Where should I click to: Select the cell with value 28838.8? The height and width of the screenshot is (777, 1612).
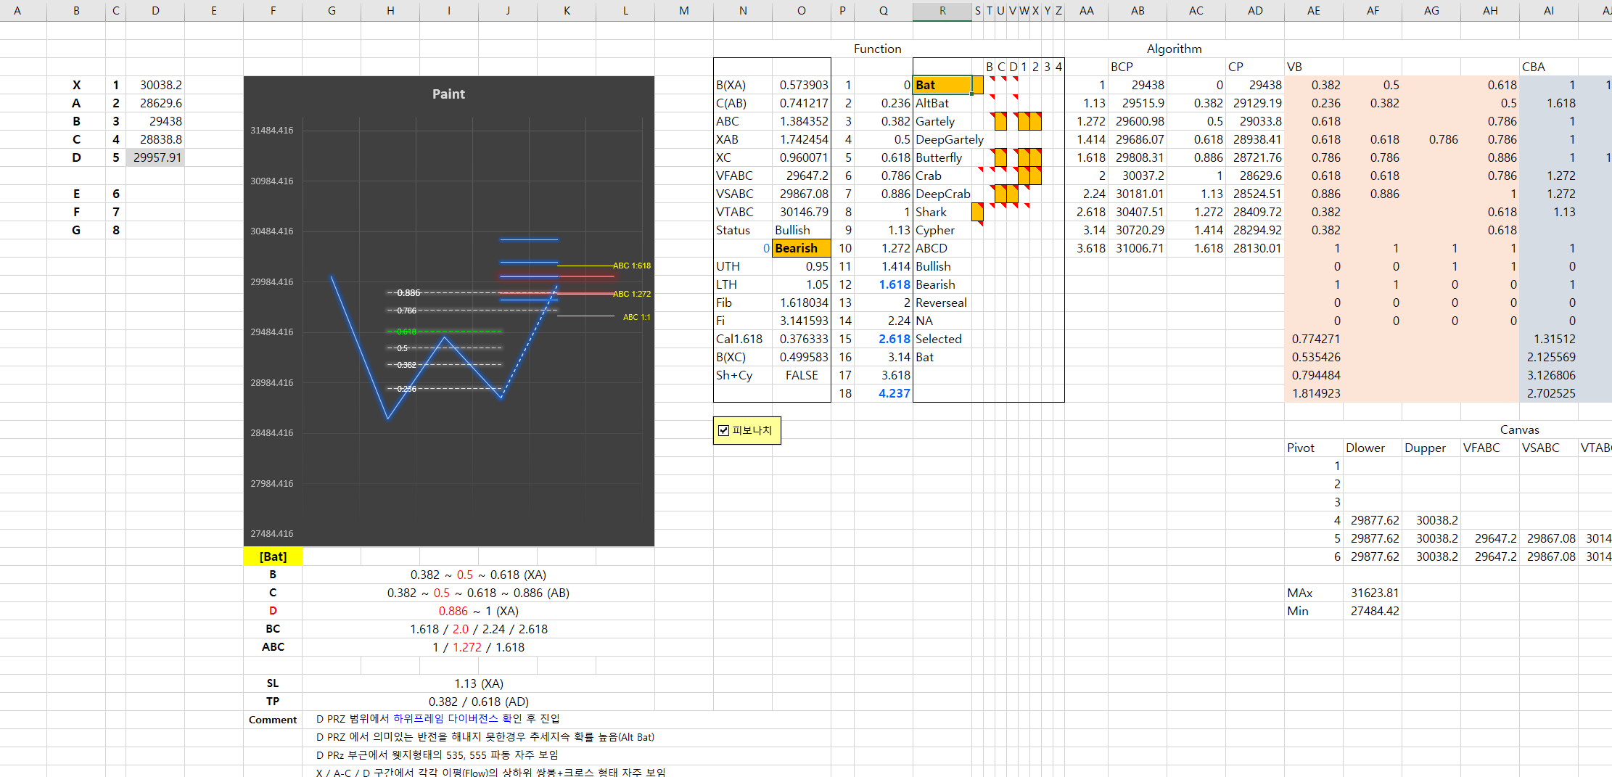pyautogui.click(x=155, y=139)
